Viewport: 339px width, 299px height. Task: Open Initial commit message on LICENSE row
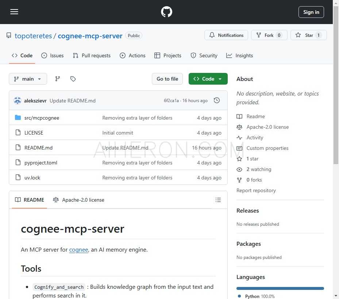[118, 133]
